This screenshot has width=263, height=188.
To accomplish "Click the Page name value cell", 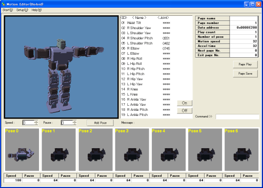I will 244,18.
